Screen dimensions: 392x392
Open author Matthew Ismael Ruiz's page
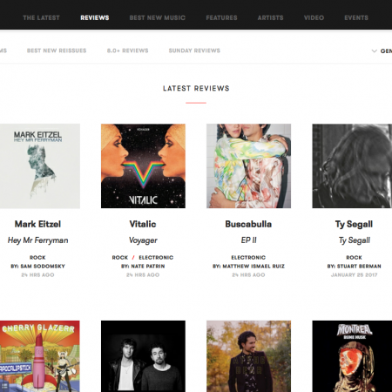tap(253, 267)
